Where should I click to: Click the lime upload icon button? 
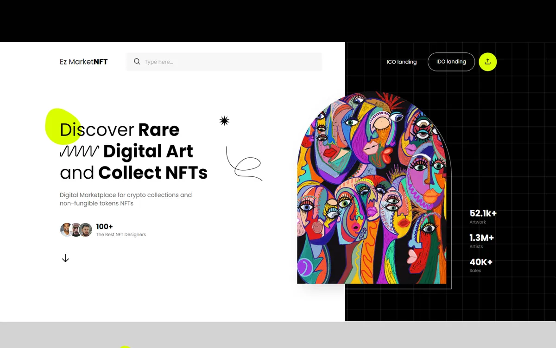tap(487, 62)
